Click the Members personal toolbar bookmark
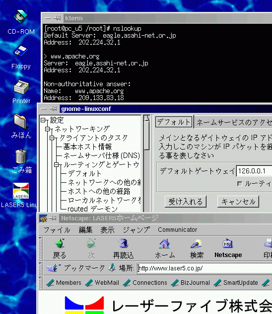The height and width of the screenshot is (314, 272). click(x=64, y=283)
